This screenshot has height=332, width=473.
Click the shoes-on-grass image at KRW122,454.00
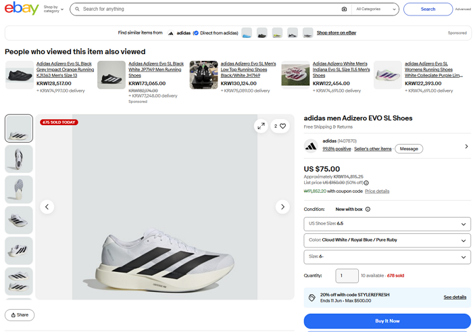[295, 75]
